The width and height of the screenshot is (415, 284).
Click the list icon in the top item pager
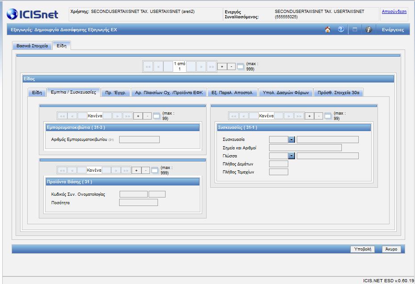click(241, 66)
